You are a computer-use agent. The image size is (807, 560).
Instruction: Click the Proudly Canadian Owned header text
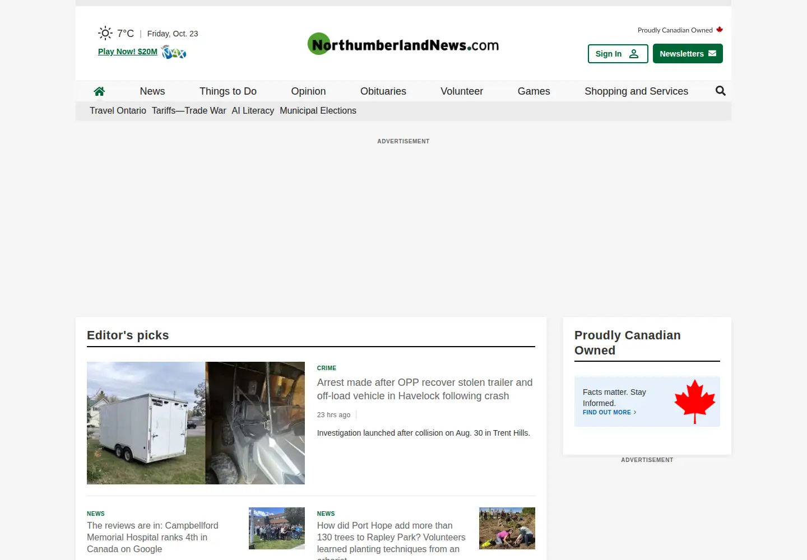(675, 30)
